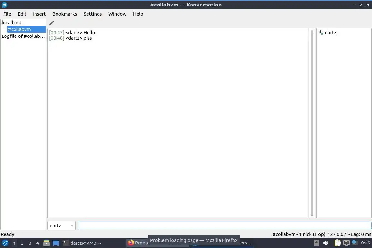Open the volume control tray icon
The width and height of the screenshot is (372, 248).
click(325, 243)
